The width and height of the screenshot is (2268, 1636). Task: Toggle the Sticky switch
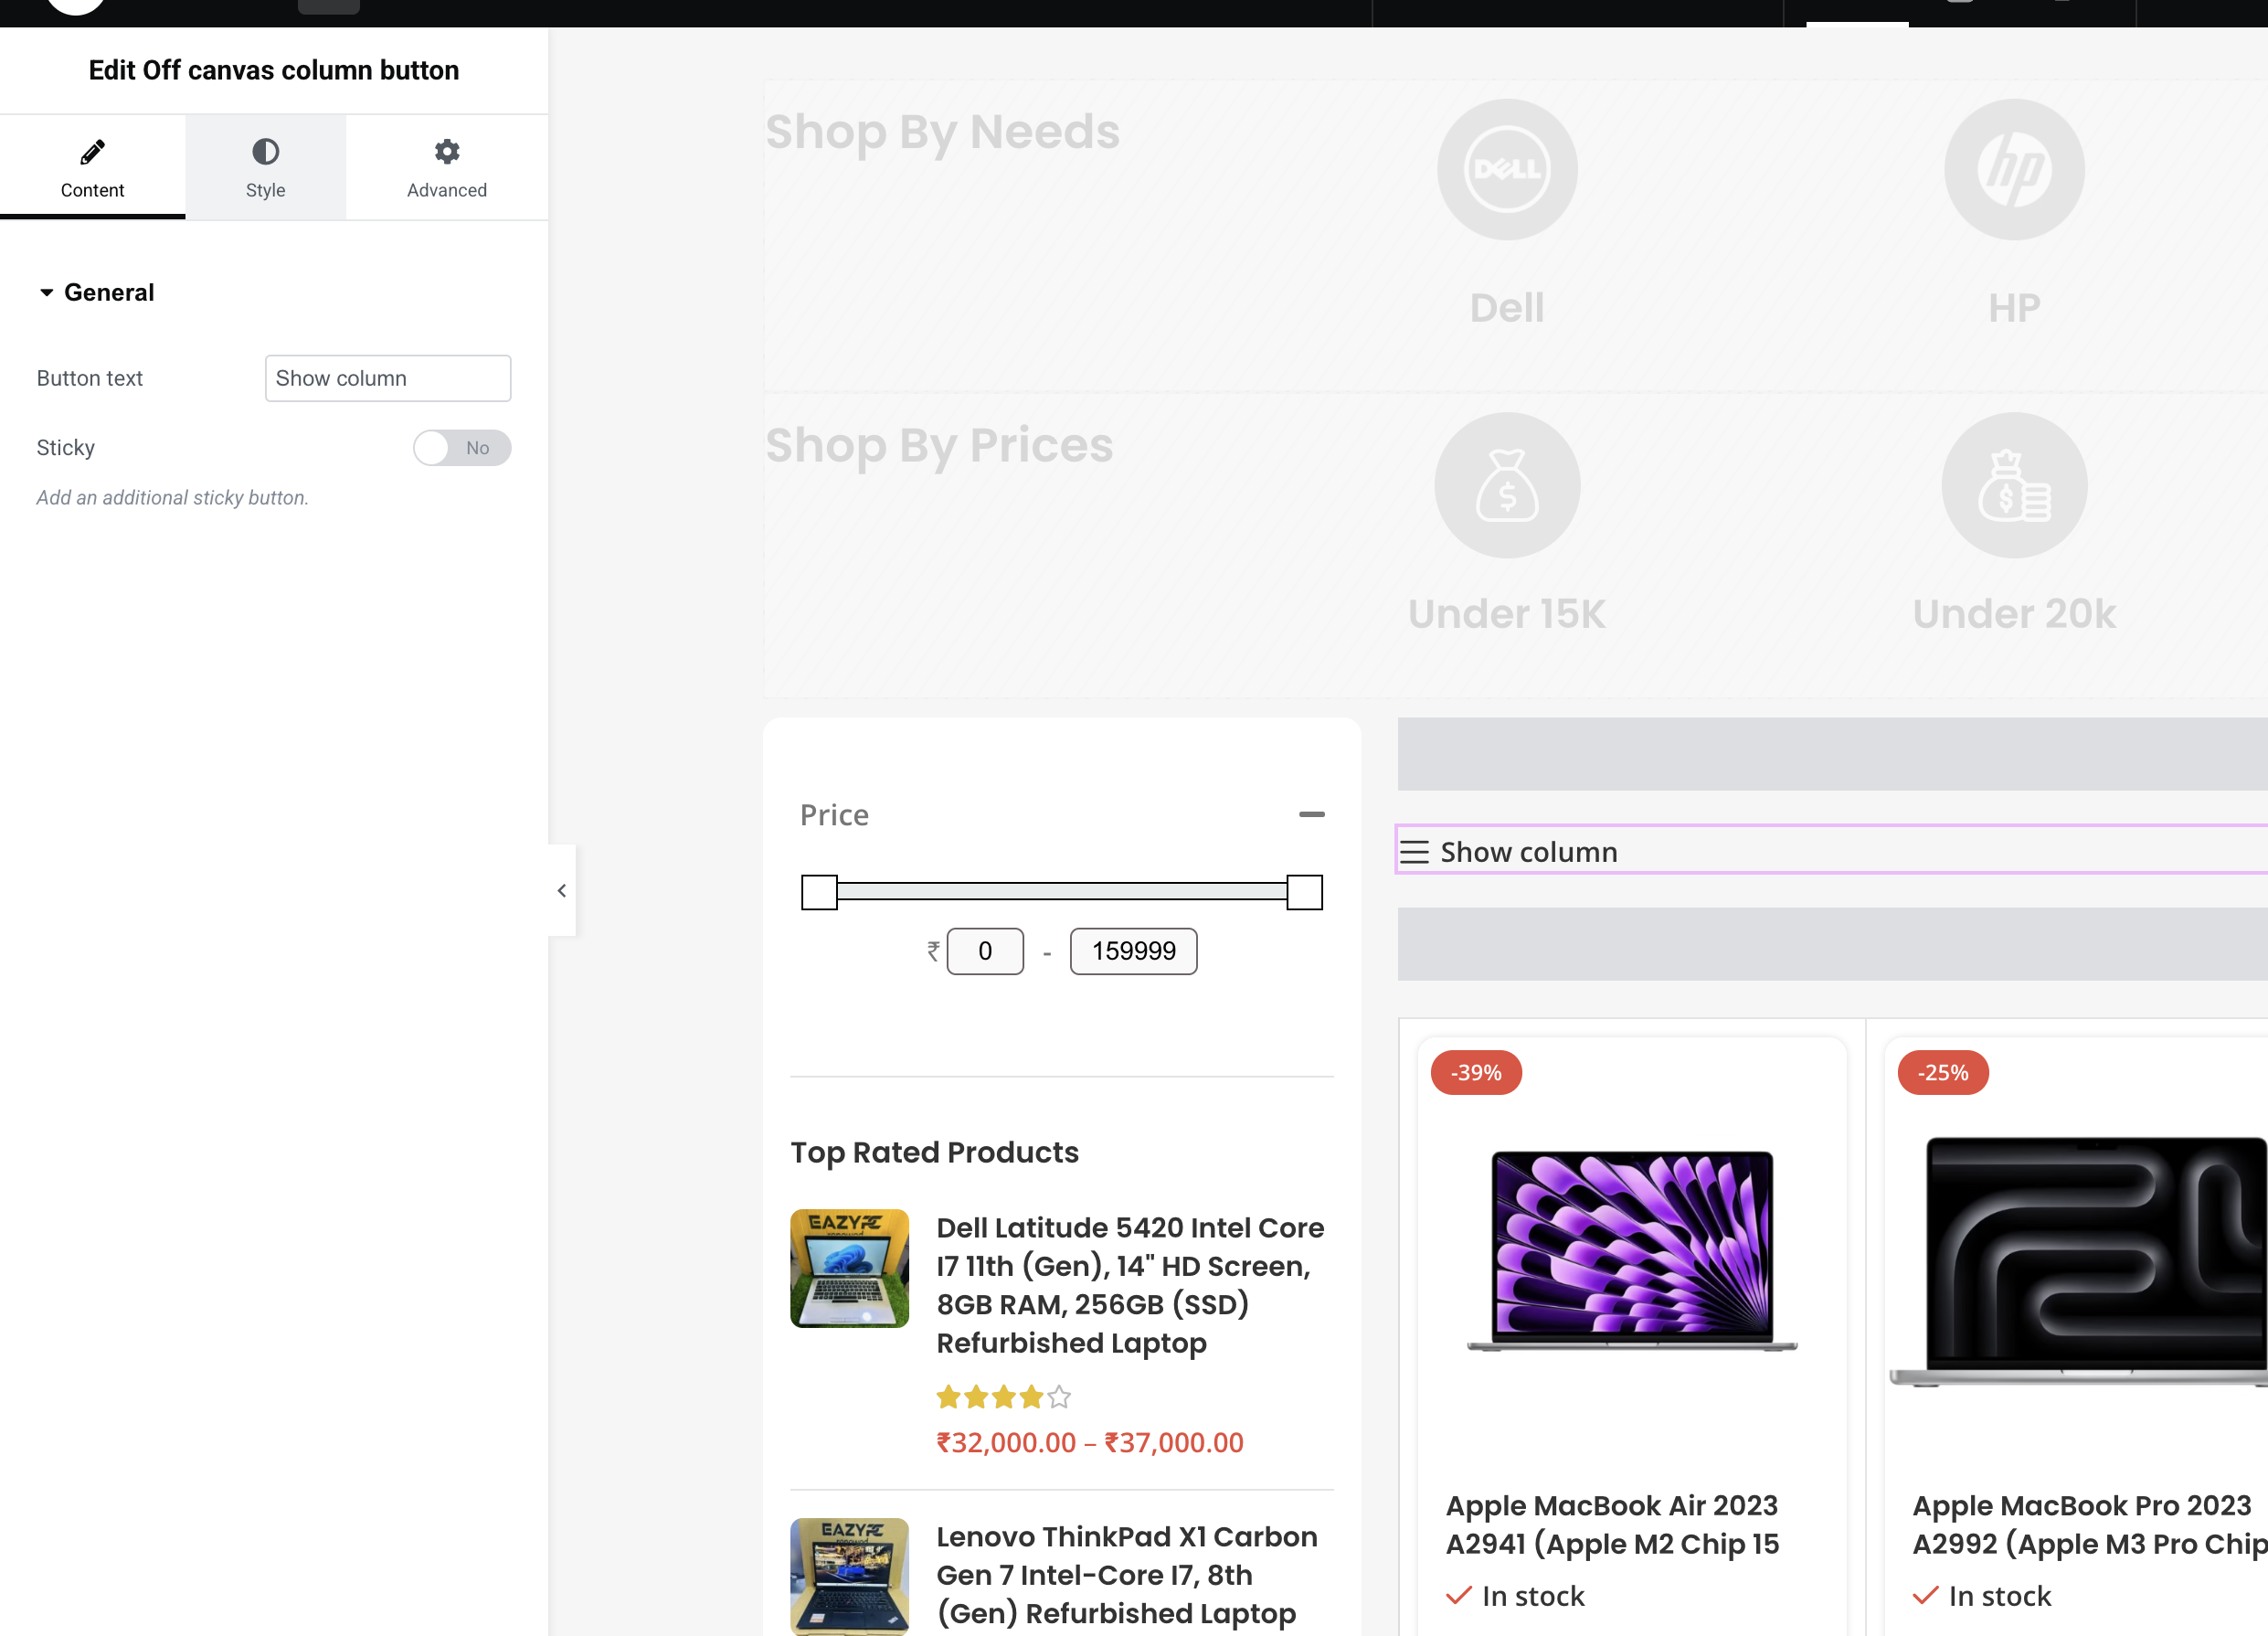(x=462, y=448)
